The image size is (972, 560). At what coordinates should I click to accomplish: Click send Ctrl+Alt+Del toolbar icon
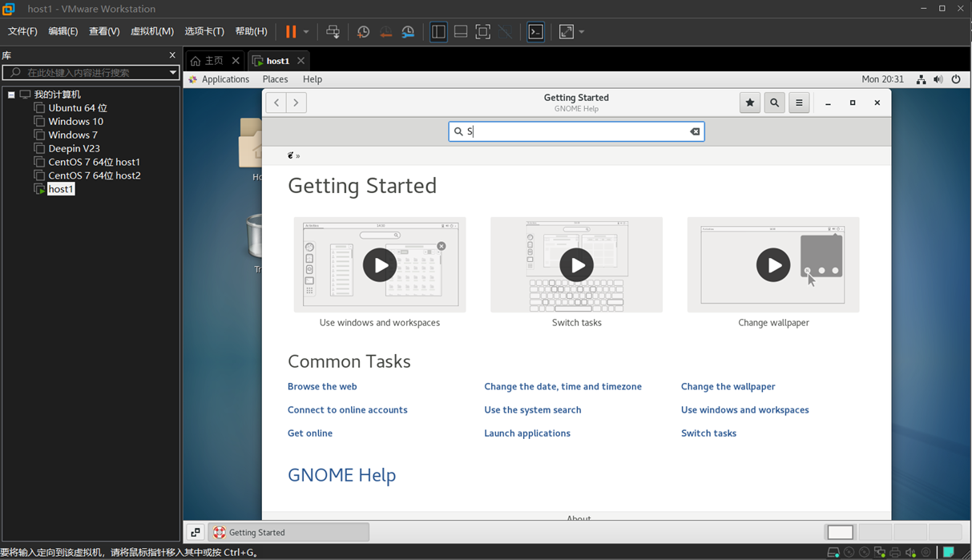(333, 32)
